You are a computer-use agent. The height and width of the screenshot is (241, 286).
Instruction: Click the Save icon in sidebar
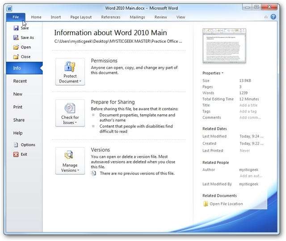(x=16, y=28)
